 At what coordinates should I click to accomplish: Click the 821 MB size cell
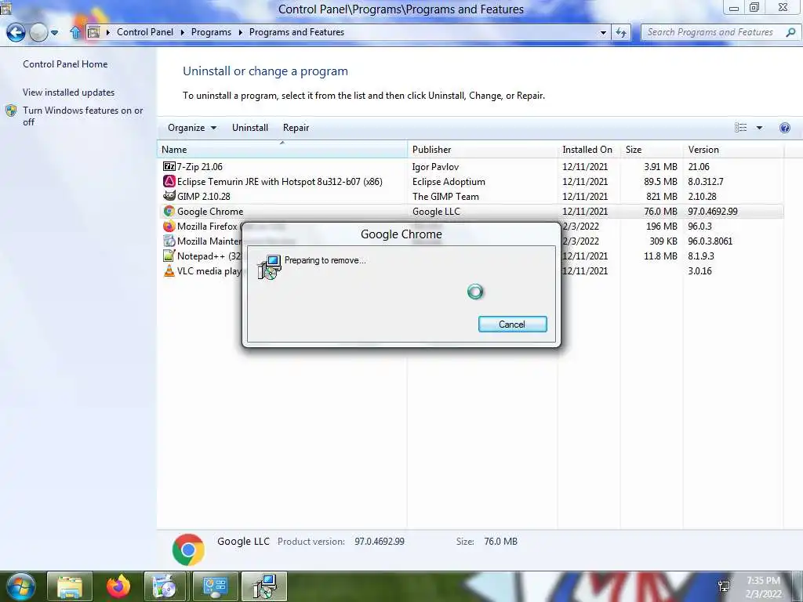tap(662, 196)
